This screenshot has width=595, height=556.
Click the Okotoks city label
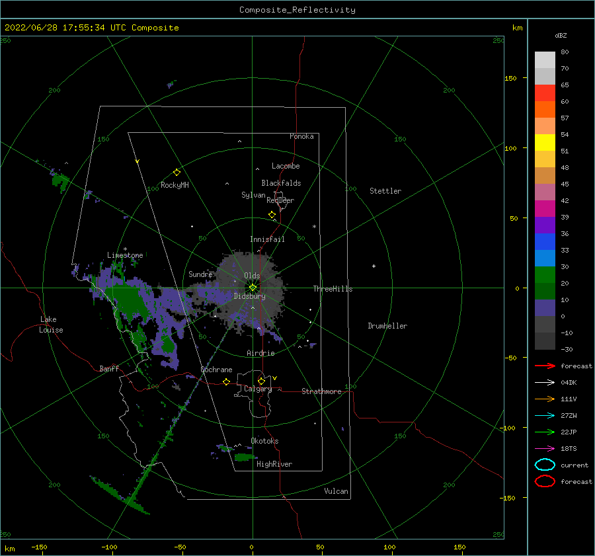[x=264, y=441]
